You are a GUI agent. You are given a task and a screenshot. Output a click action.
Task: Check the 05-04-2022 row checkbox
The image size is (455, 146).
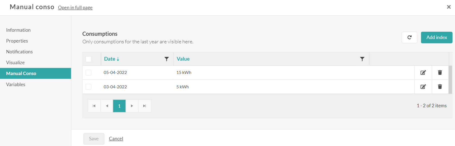(89, 73)
